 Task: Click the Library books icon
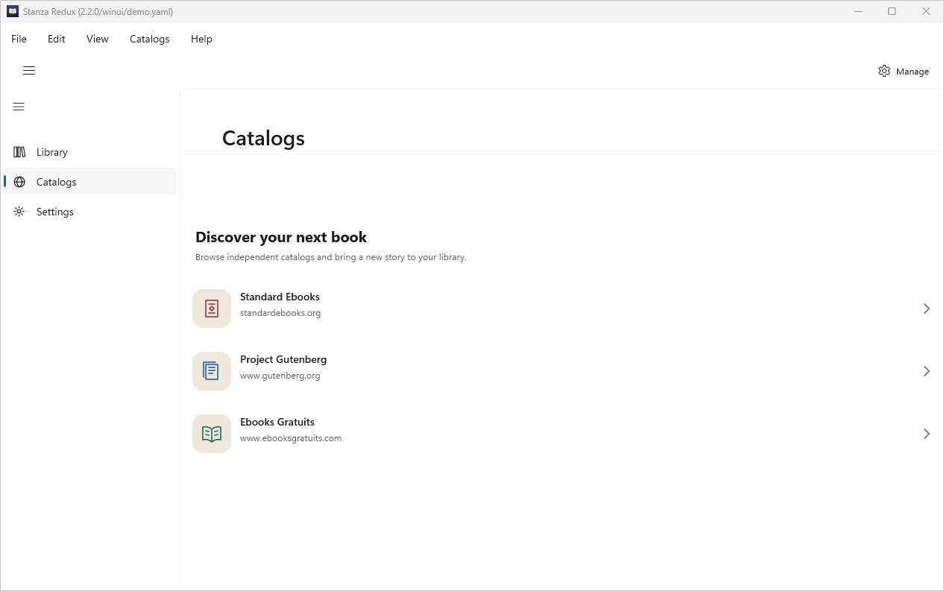pos(19,152)
